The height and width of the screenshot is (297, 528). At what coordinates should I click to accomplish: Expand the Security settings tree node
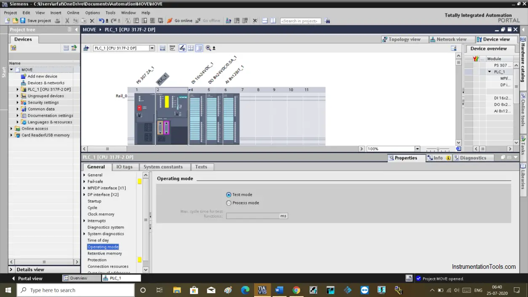coord(18,102)
